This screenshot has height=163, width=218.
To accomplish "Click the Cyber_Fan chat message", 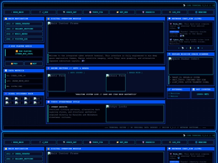I will pyautogui.click(x=191, y=41).
